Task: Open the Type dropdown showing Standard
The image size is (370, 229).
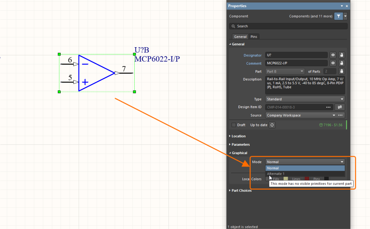Action: click(x=305, y=99)
